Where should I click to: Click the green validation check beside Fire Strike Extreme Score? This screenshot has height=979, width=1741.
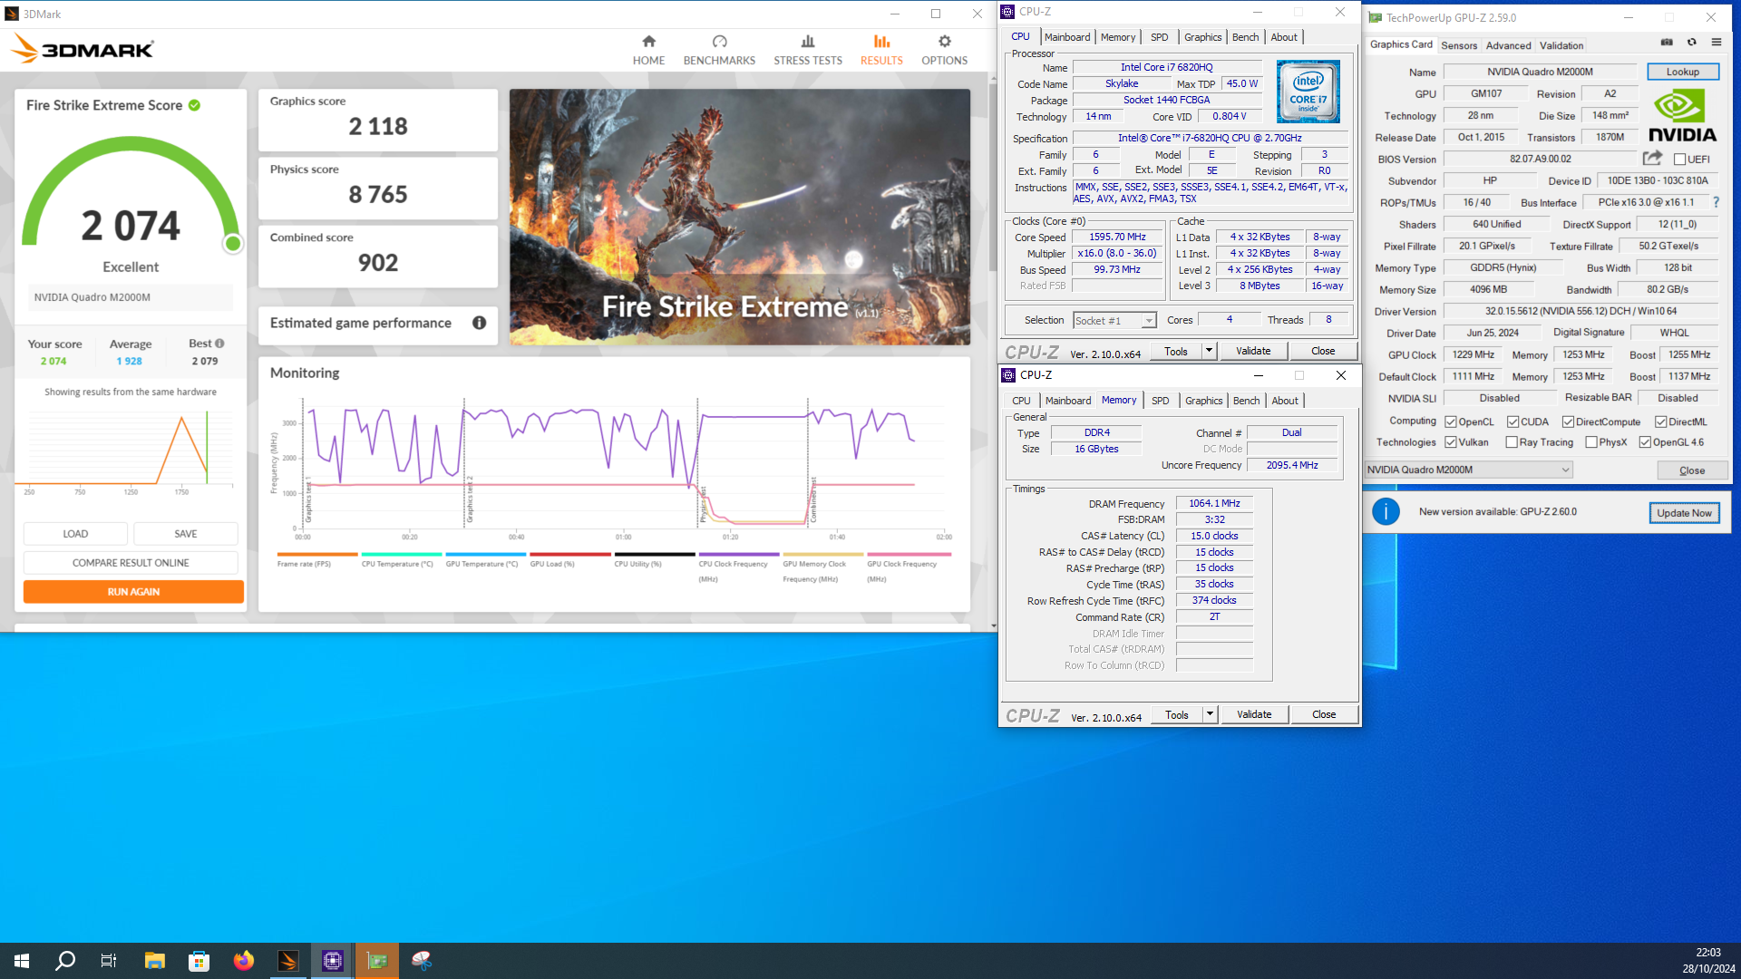194,105
